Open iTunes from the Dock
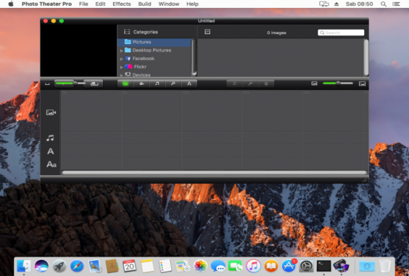This screenshot has height=276, width=409. 253,266
